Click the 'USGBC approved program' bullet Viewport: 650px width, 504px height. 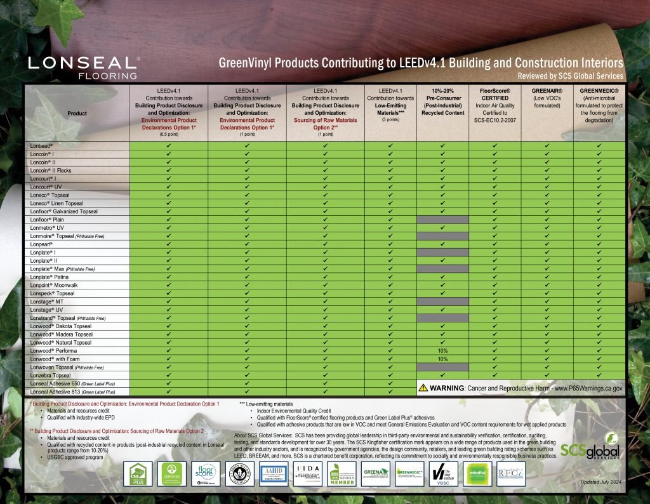[x=75, y=458]
